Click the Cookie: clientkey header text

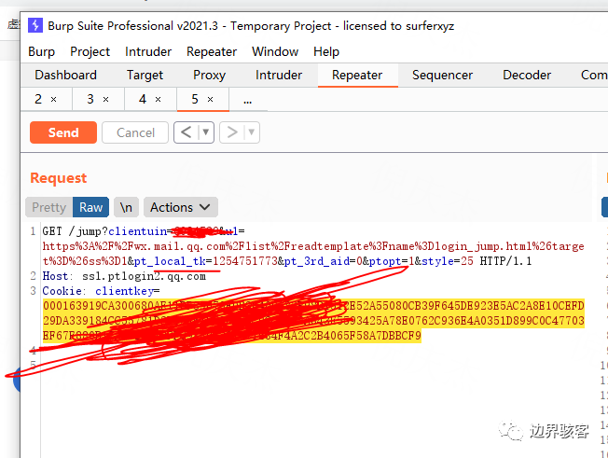tap(101, 291)
